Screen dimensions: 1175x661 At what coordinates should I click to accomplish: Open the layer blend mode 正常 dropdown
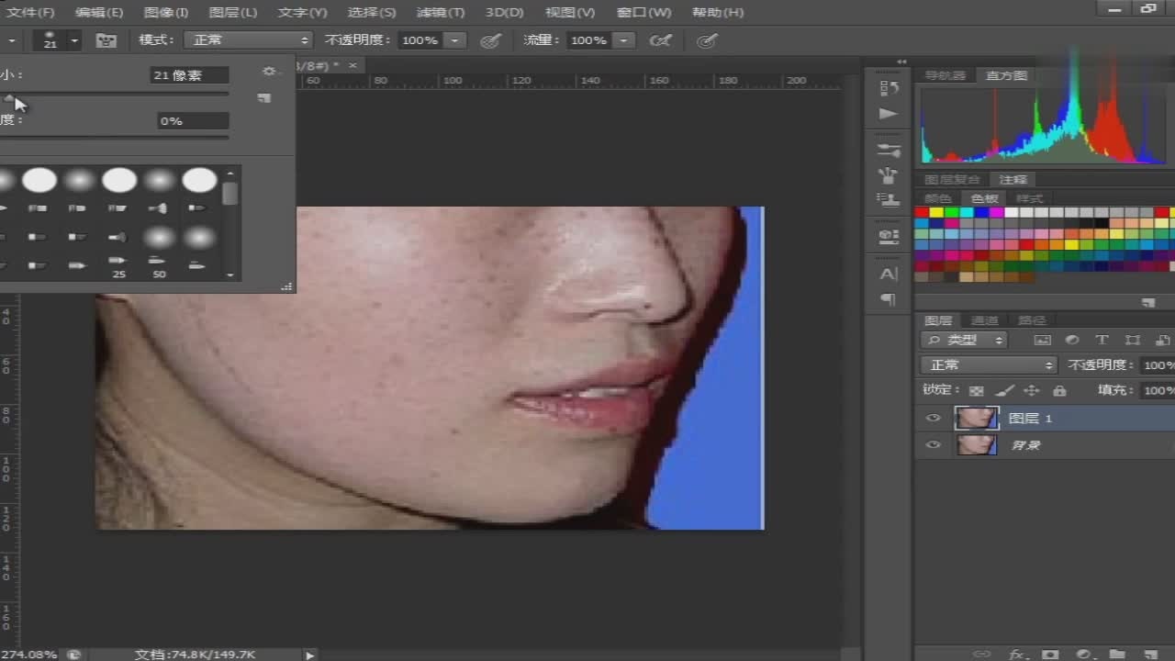[x=990, y=364]
